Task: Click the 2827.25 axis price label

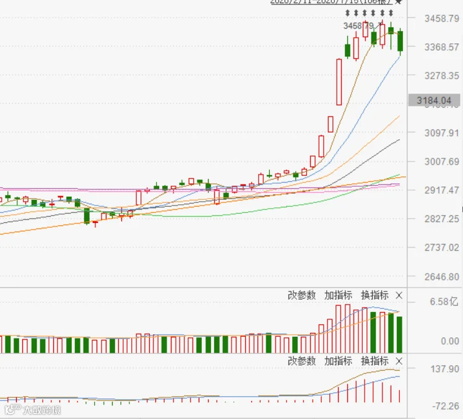Action: click(442, 219)
